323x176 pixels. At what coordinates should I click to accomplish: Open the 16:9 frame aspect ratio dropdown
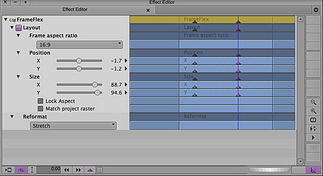[79, 44]
